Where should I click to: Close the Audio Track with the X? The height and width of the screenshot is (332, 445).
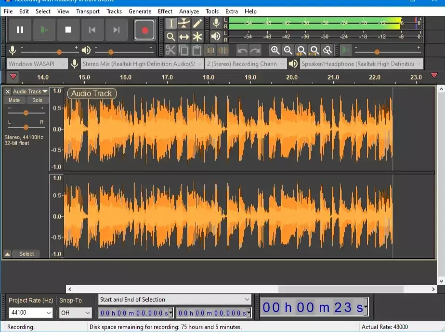(x=6, y=91)
